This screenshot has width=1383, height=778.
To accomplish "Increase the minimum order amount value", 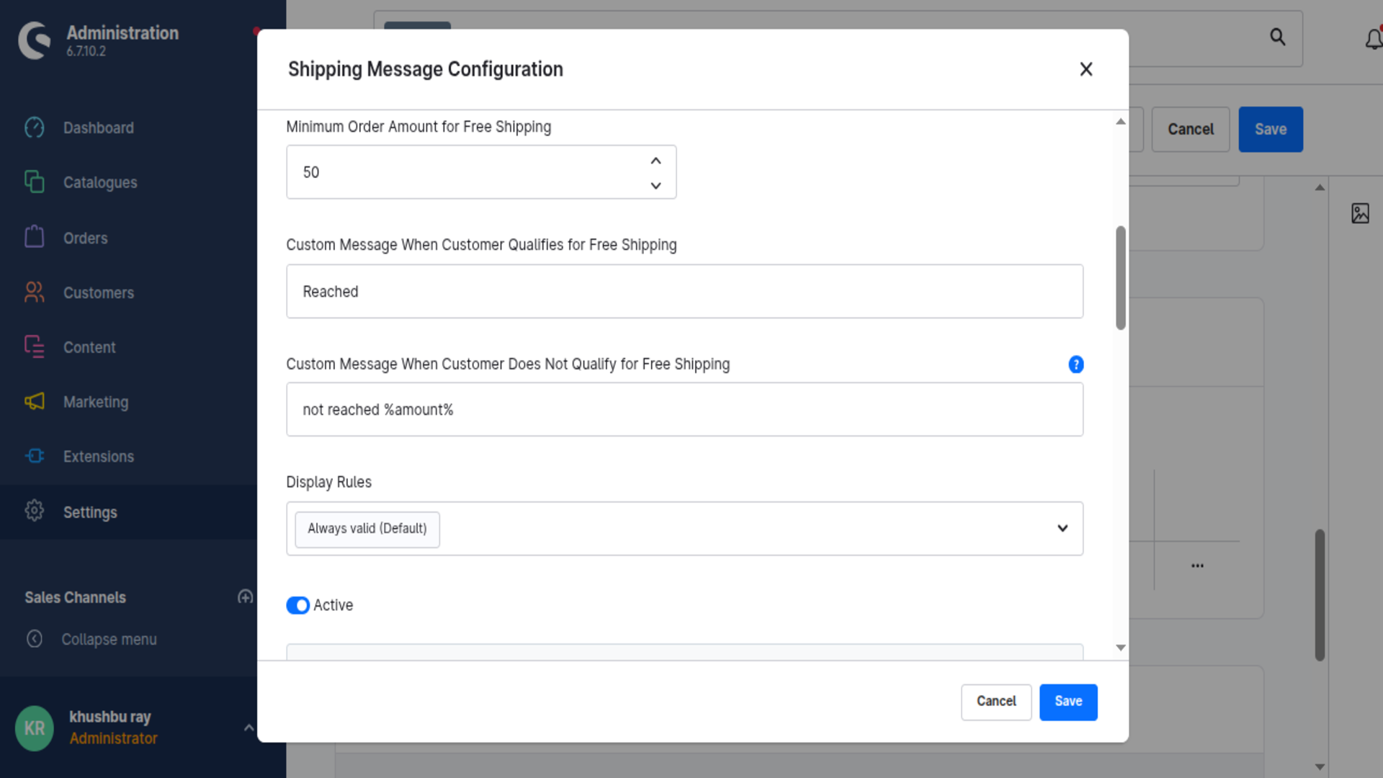I will point(655,161).
